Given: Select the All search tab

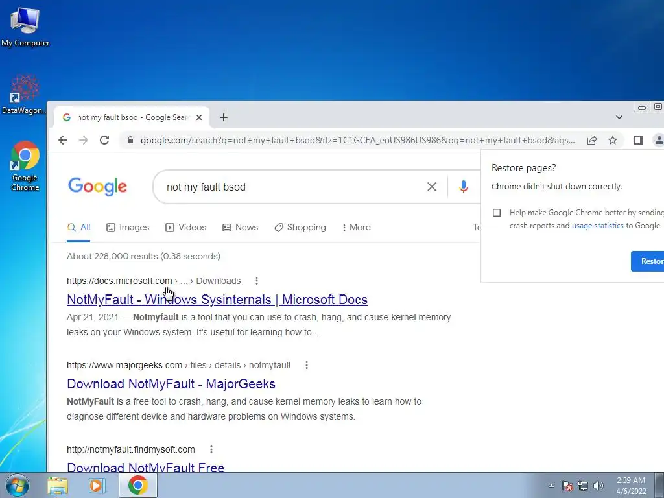Looking at the screenshot, I should pos(78,228).
